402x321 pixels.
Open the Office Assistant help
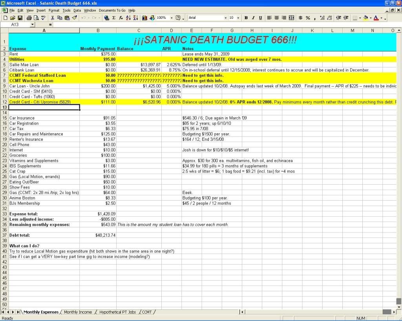(x=178, y=18)
